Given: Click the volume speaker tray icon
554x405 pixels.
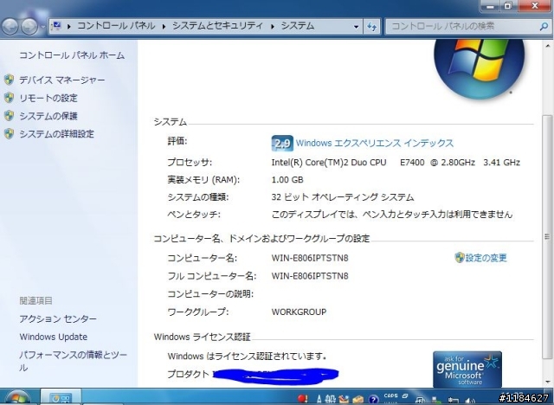Looking at the screenshot, I should (471, 401).
